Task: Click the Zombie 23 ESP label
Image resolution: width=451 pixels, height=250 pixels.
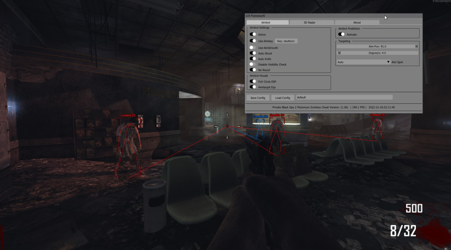Action: (x=128, y=115)
